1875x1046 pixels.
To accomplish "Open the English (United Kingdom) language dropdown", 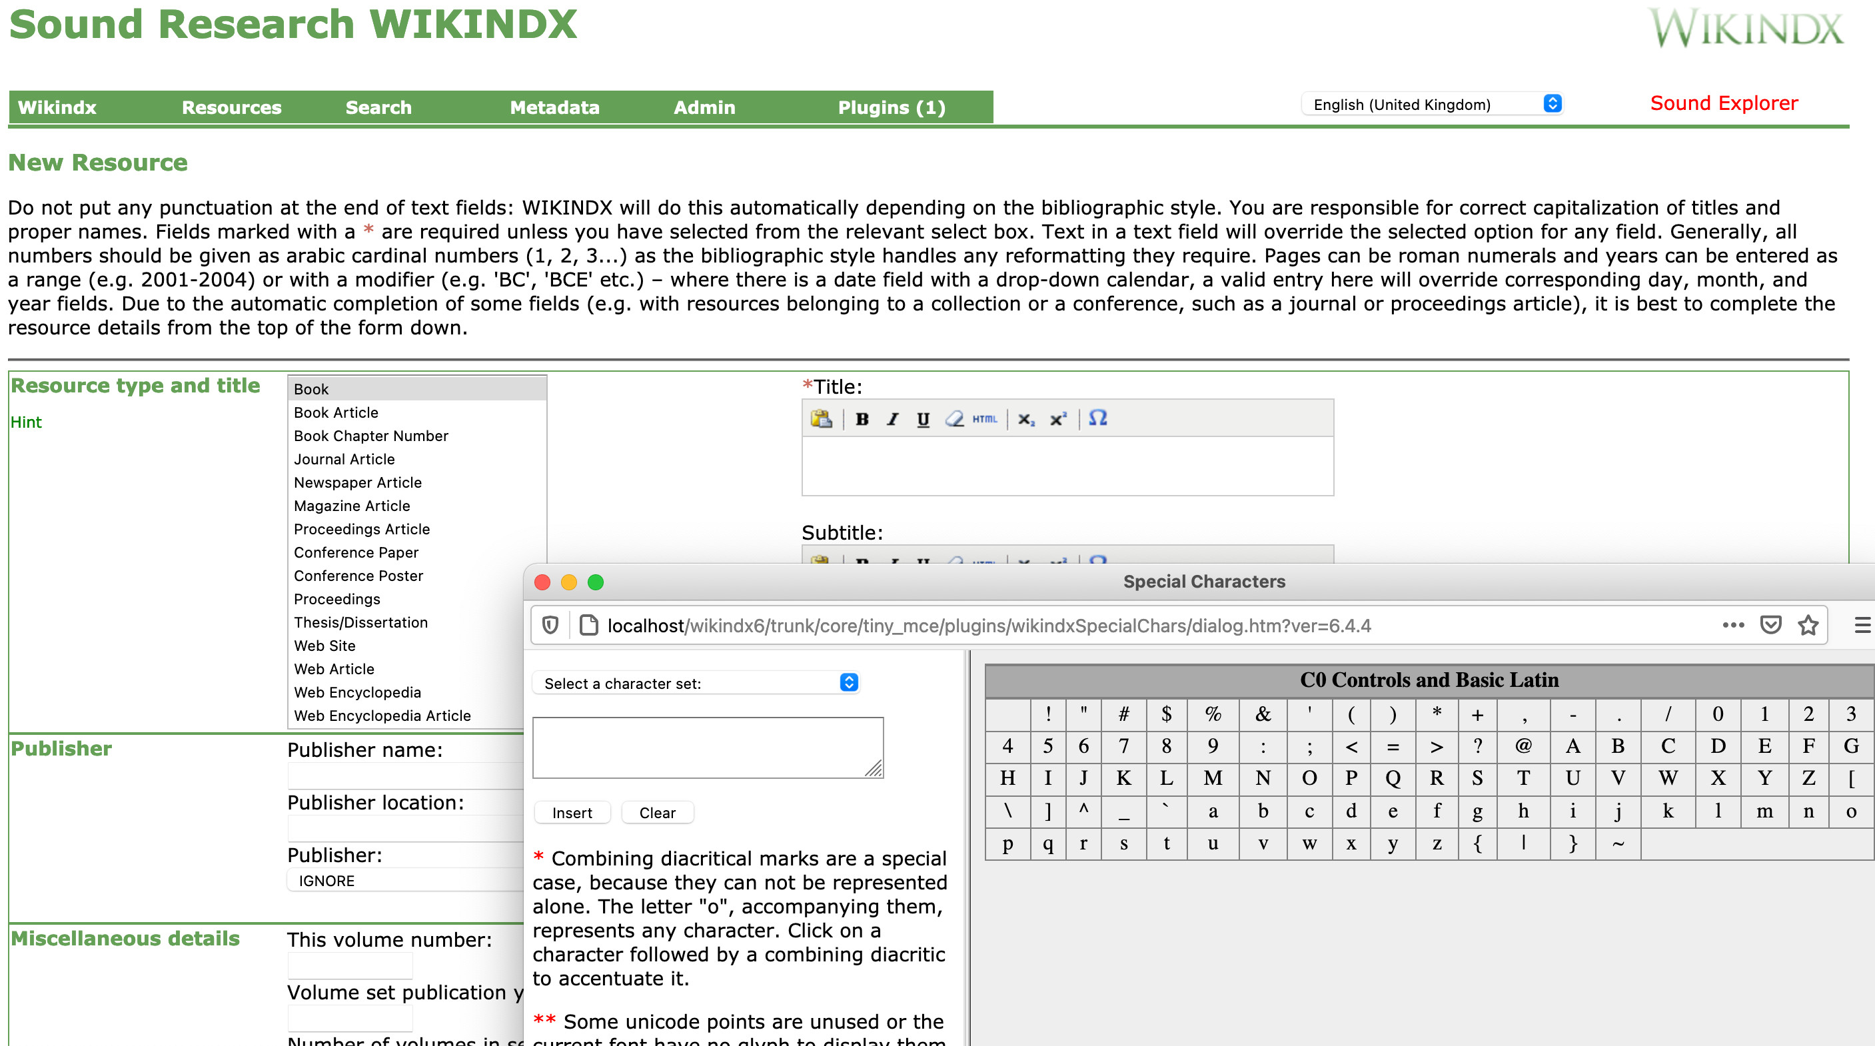I will (x=1433, y=104).
